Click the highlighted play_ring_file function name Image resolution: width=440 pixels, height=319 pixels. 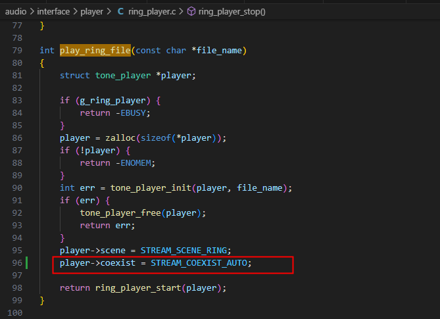click(95, 50)
